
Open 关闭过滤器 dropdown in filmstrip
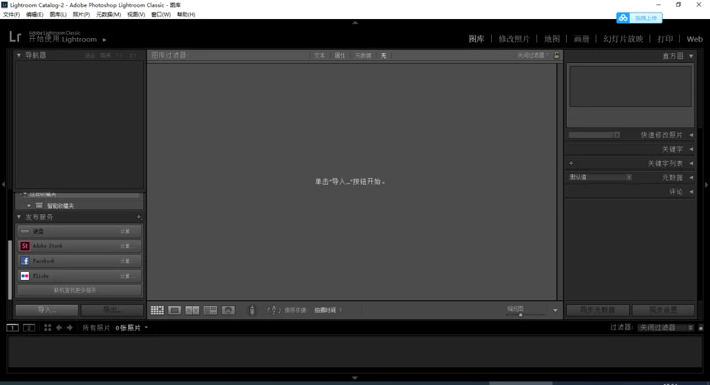point(665,328)
